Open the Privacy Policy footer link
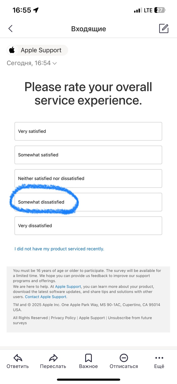Viewport: 177px width, 384px height. (63, 318)
